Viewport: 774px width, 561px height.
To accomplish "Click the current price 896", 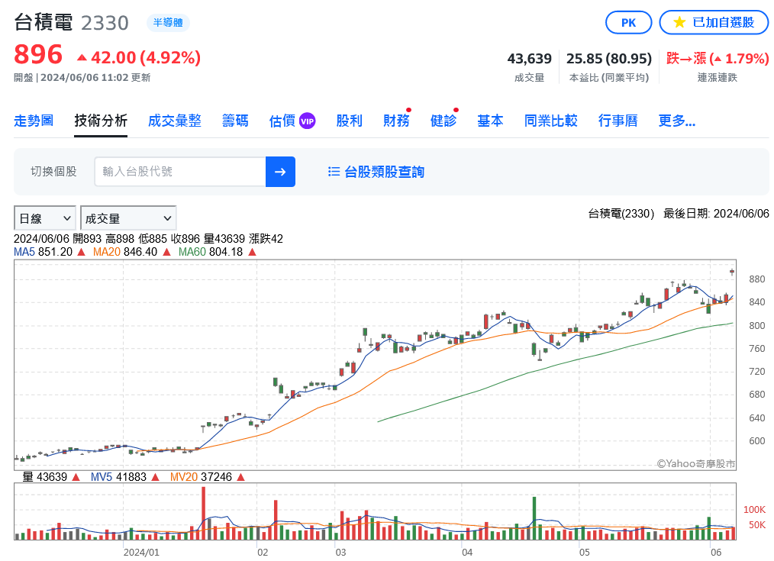I will pyautogui.click(x=38, y=55).
